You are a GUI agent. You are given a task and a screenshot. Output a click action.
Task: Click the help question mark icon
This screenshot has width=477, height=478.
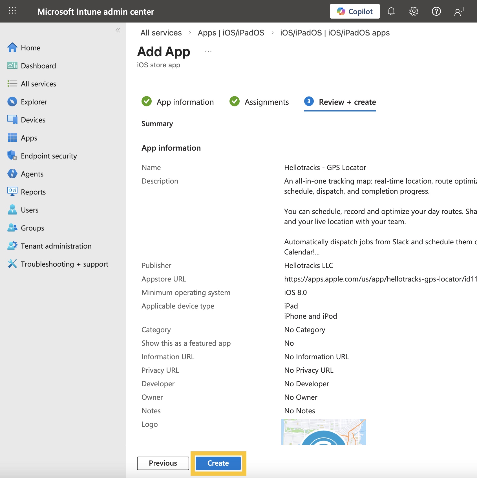(x=436, y=11)
